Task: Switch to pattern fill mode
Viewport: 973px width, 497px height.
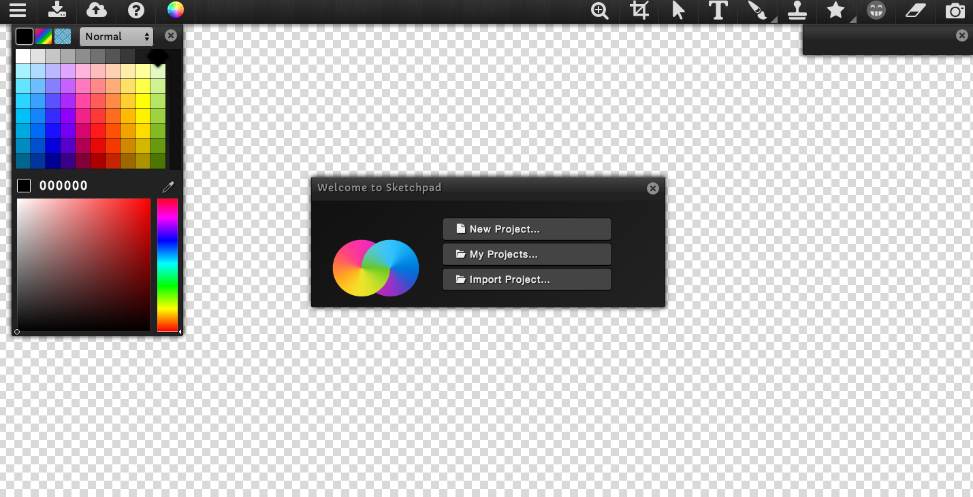Action: point(63,37)
